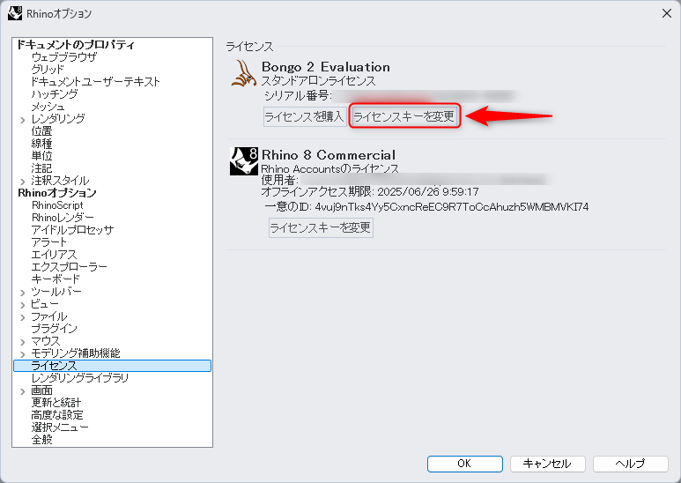681x483 pixels.
Task: Select アラート in the tree
Action: [49, 241]
